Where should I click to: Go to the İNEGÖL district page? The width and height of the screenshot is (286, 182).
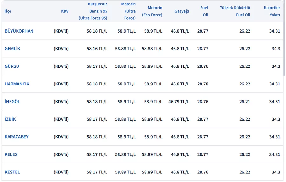click(x=12, y=102)
